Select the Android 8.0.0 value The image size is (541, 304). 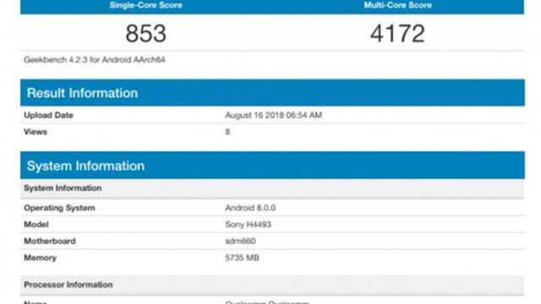[x=250, y=208]
